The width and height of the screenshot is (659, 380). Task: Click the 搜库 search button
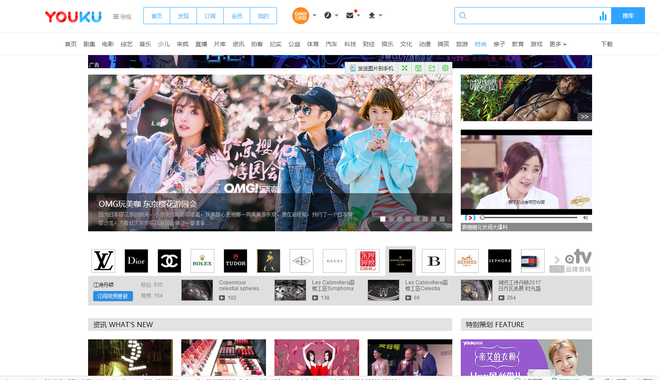pos(628,16)
